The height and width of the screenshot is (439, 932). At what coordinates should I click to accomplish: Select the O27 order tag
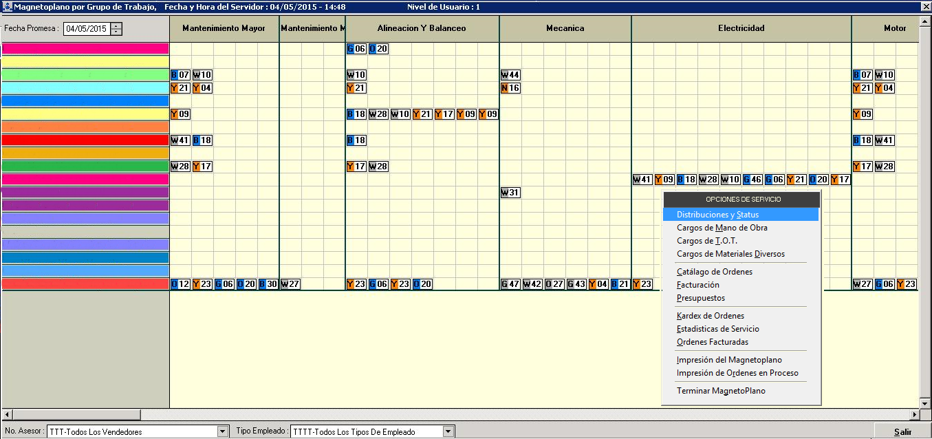pyautogui.click(x=554, y=284)
